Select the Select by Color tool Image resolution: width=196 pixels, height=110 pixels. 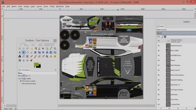click(x=36, y=48)
